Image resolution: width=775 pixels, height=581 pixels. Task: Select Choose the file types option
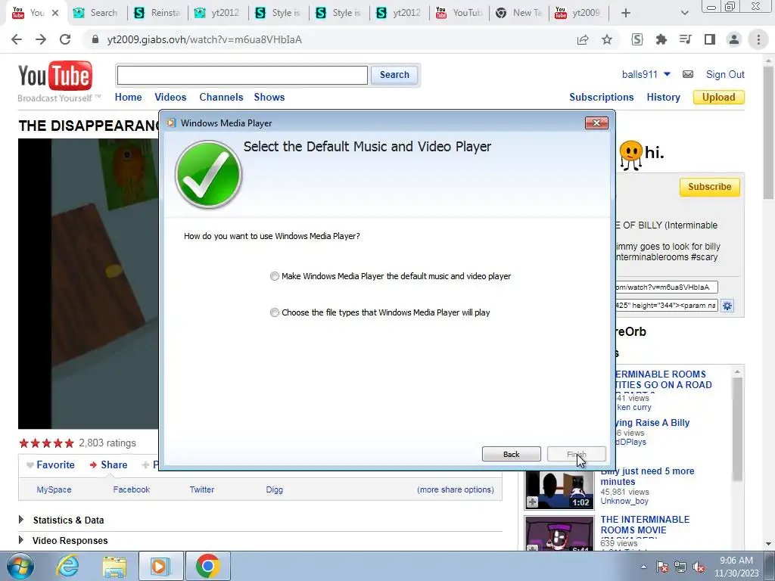pyautogui.click(x=274, y=312)
